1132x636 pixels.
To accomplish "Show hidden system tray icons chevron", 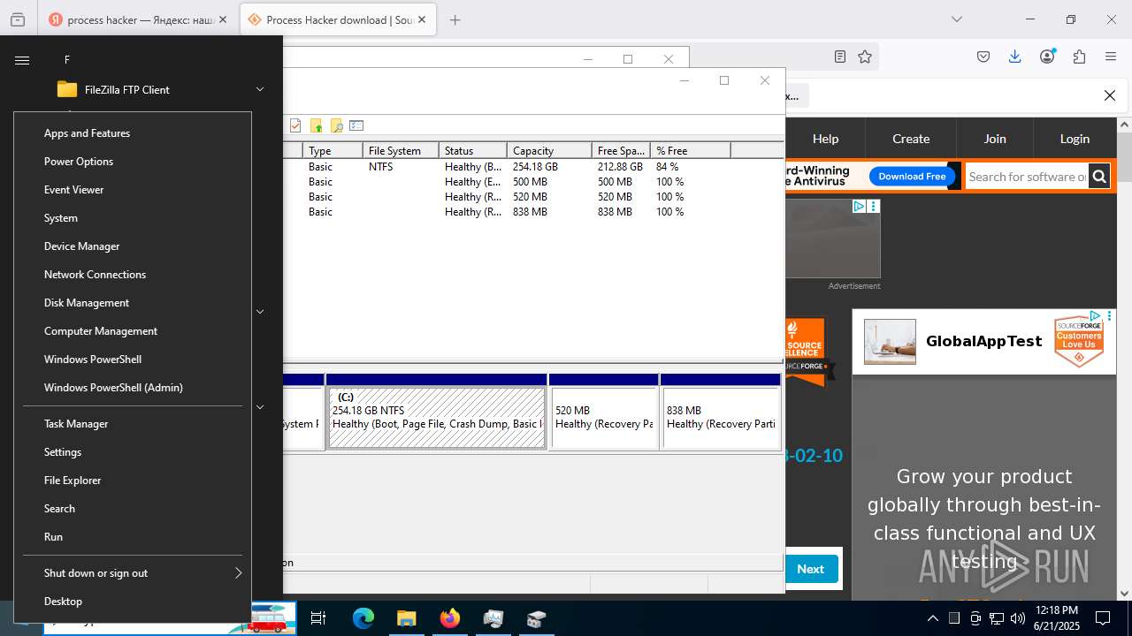I will 932,618.
